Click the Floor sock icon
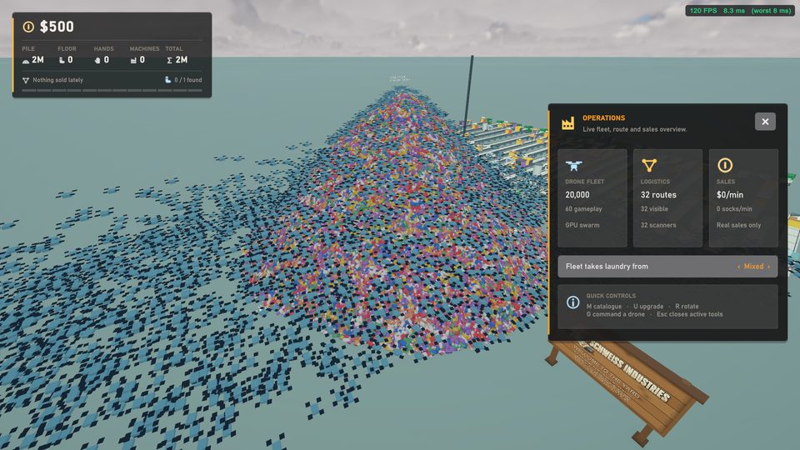 tap(62, 60)
